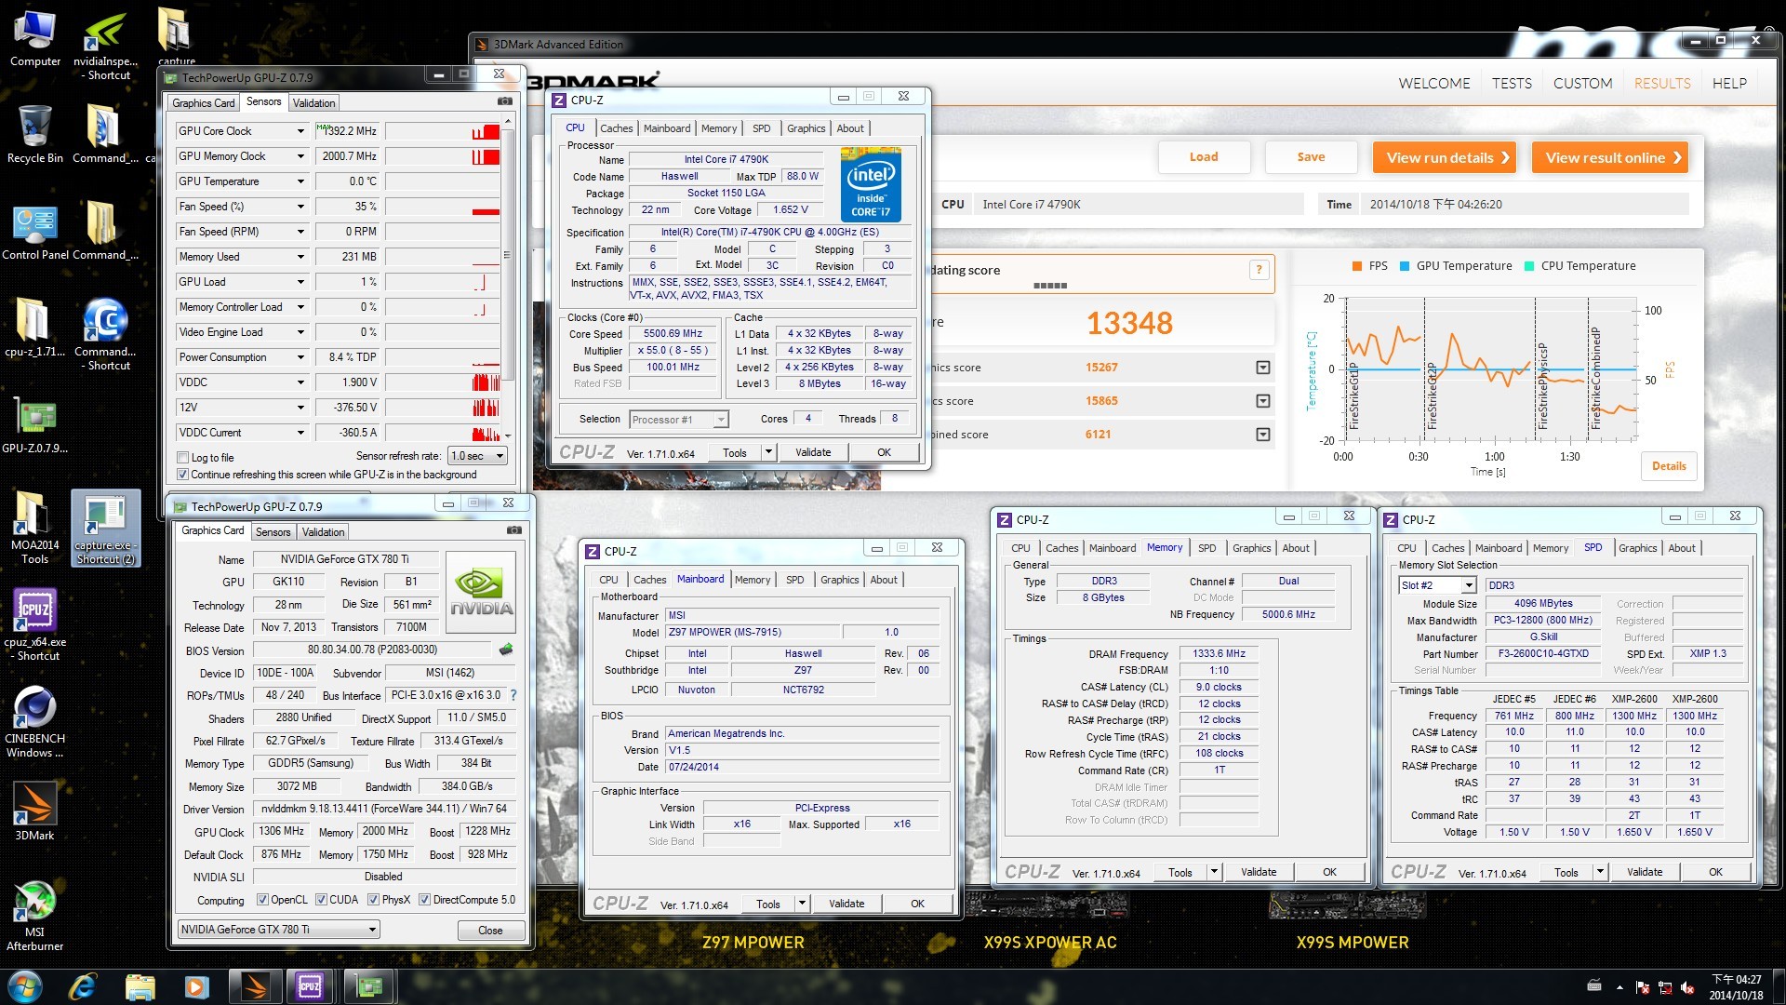
Task: Click the FPS orange legend swatch
Action: [x=1357, y=266]
